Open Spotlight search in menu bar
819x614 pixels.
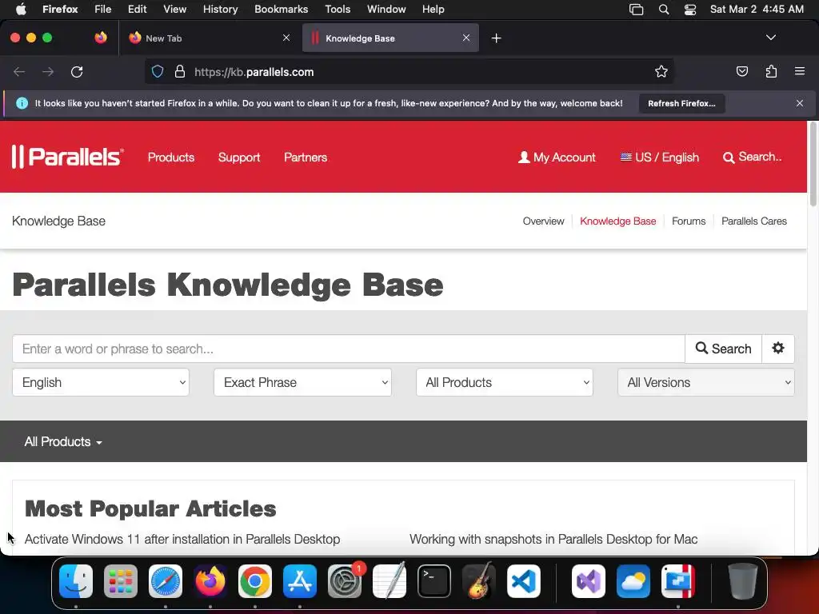[663, 9]
